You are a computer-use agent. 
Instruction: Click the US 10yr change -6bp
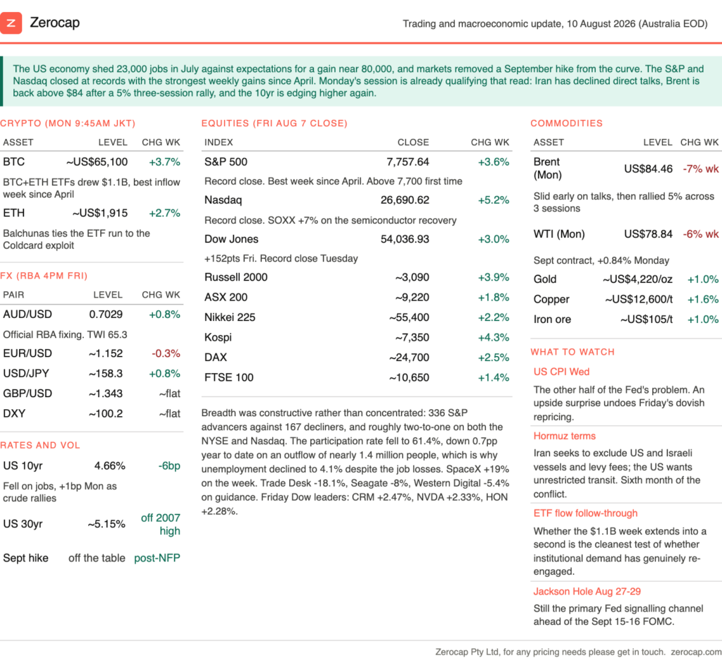click(x=169, y=466)
